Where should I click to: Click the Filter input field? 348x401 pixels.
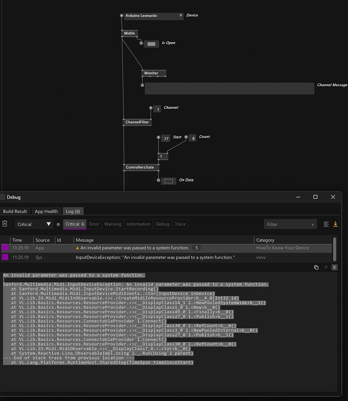point(286,224)
